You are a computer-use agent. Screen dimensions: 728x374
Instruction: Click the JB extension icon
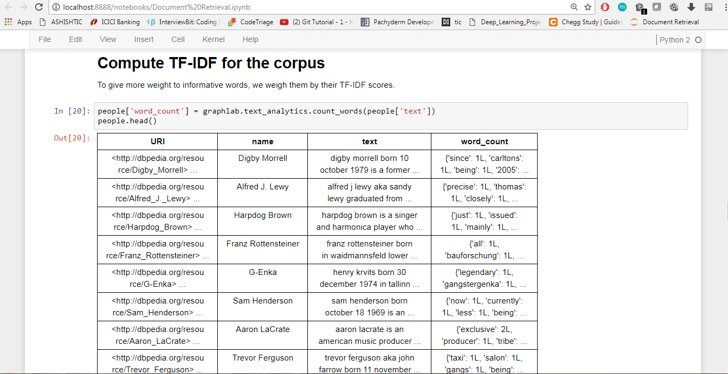[708, 7]
